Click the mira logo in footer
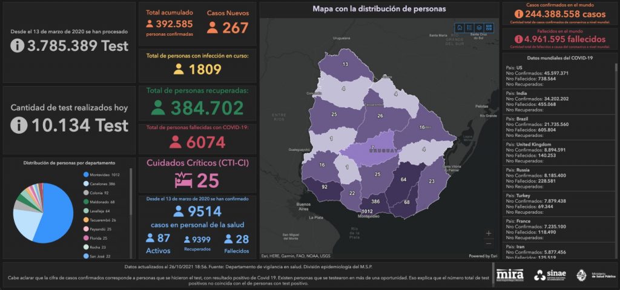Image resolution: width=620 pixels, height=290 pixels. (510, 275)
